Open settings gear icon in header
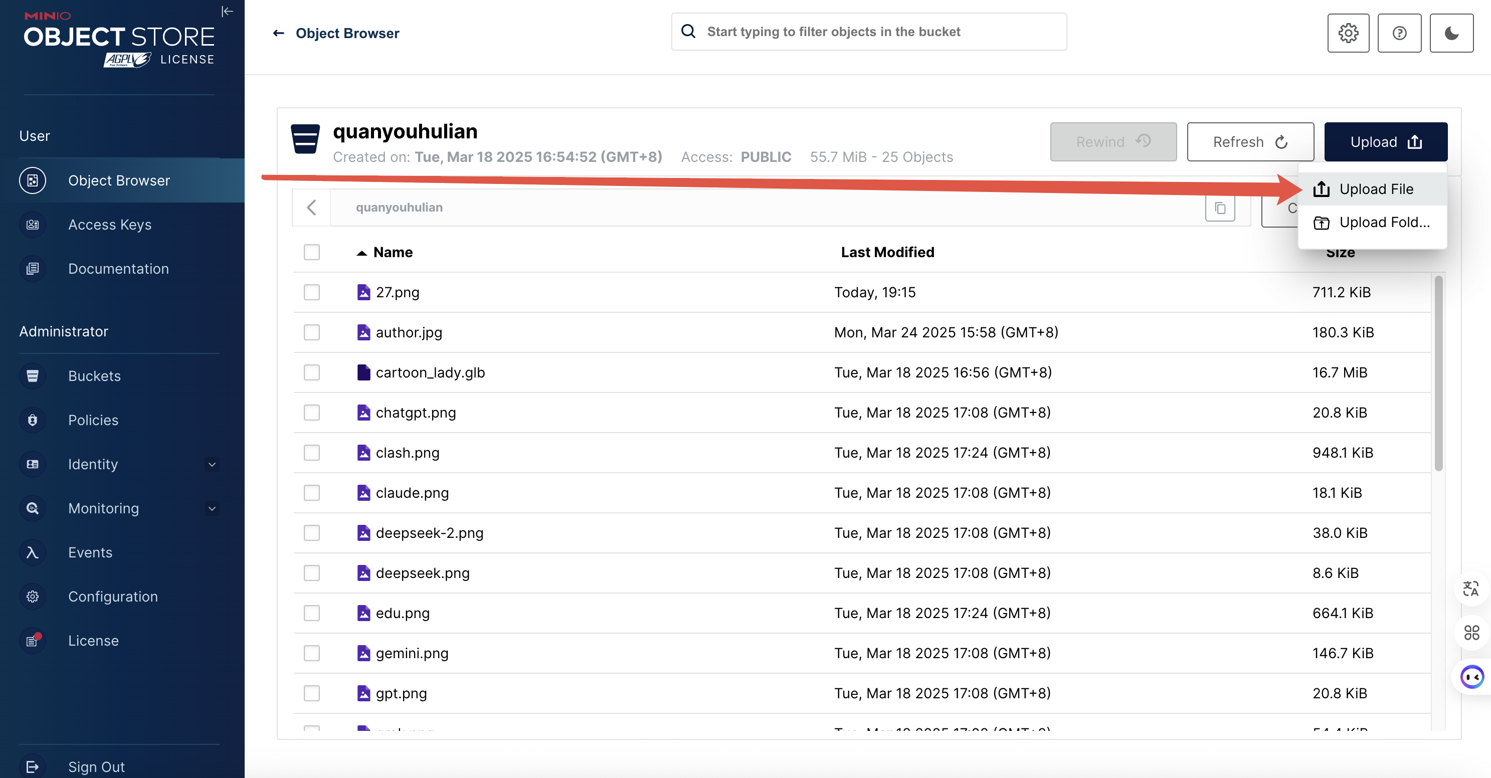Image resolution: width=1491 pixels, height=778 pixels. 1348,33
